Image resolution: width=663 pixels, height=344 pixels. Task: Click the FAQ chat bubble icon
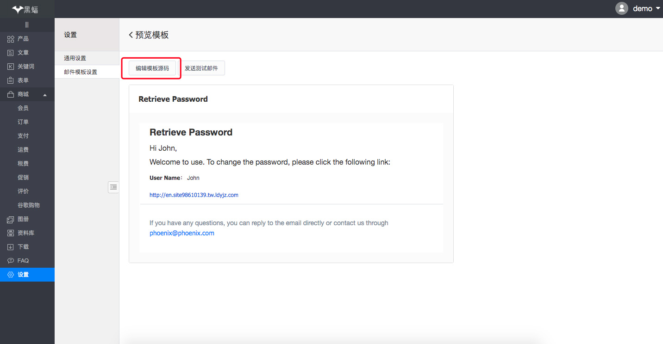(11, 261)
